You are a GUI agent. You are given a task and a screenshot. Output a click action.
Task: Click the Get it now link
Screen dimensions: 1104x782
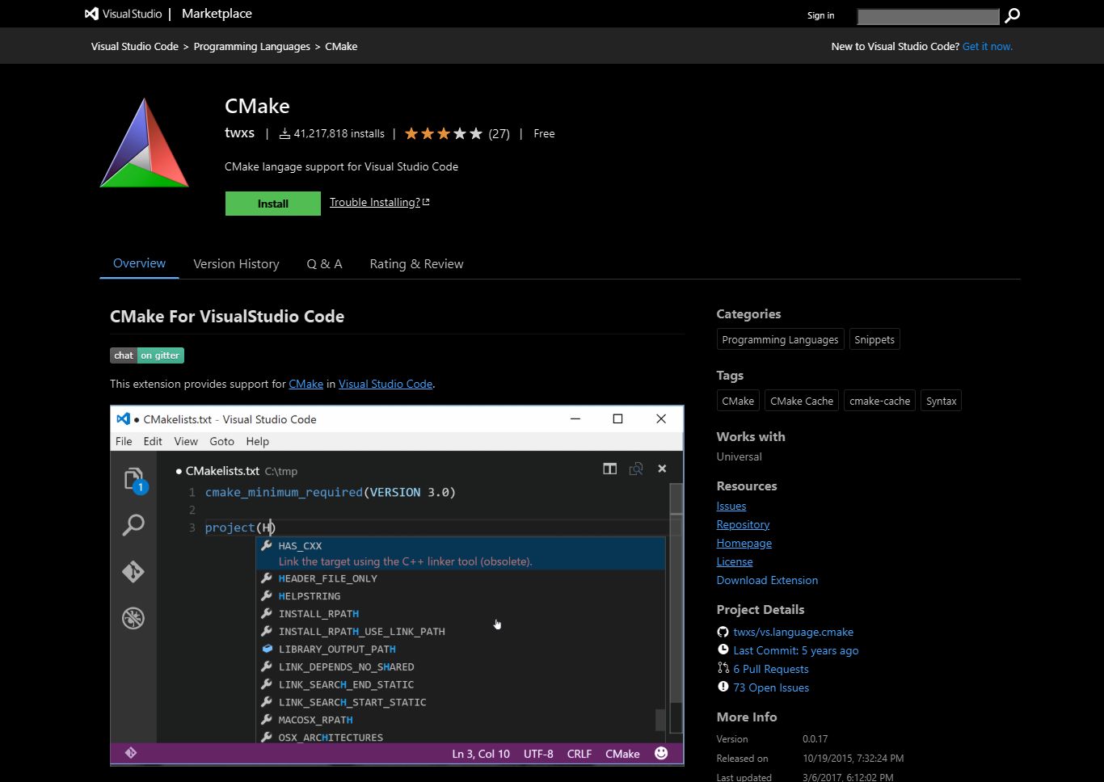[x=988, y=46]
